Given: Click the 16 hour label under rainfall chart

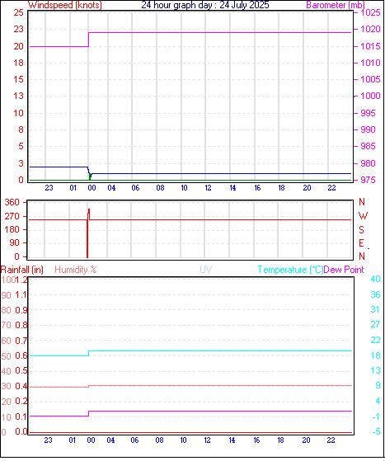Looking at the screenshot, I should [x=256, y=440].
